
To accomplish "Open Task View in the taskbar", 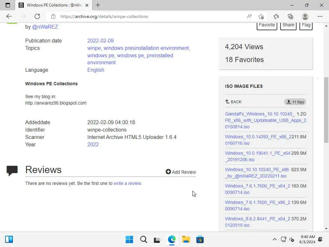I will point(157,240).
